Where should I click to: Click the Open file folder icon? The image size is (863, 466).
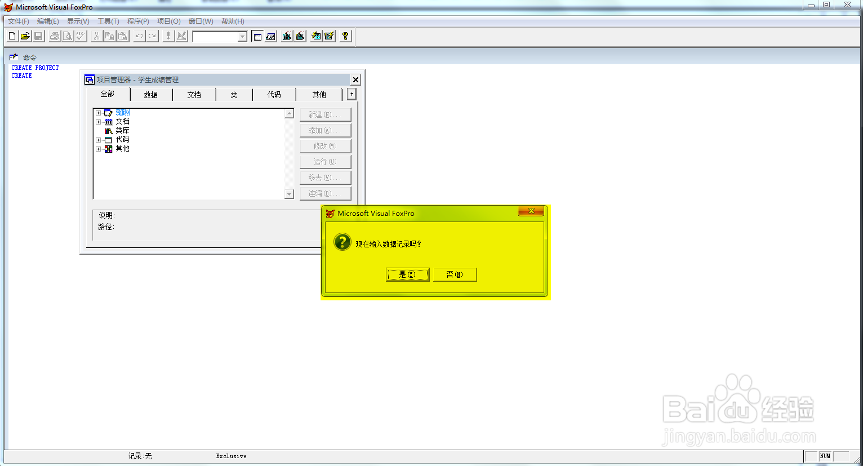[25, 36]
